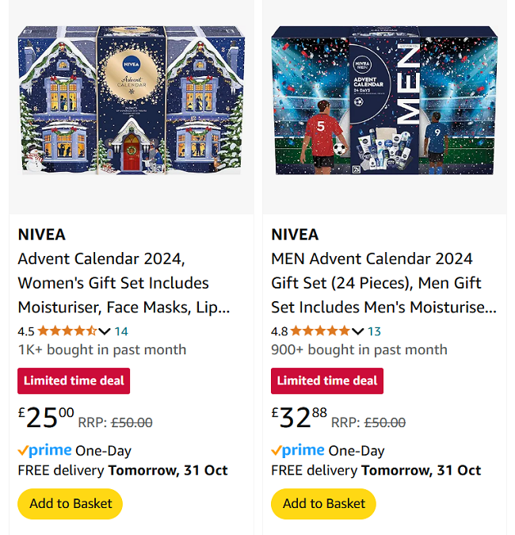Click Prime logo under the £25.00 product
Viewport: 515px width, 535px height.
[45, 450]
